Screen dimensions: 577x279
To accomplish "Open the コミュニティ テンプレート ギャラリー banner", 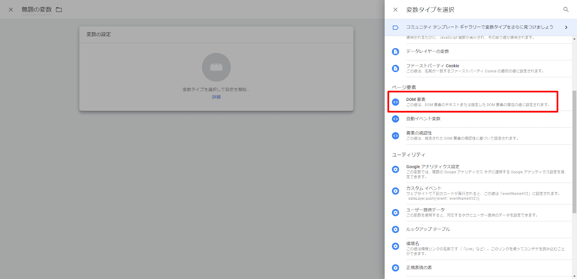I will [x=479, y=27].
